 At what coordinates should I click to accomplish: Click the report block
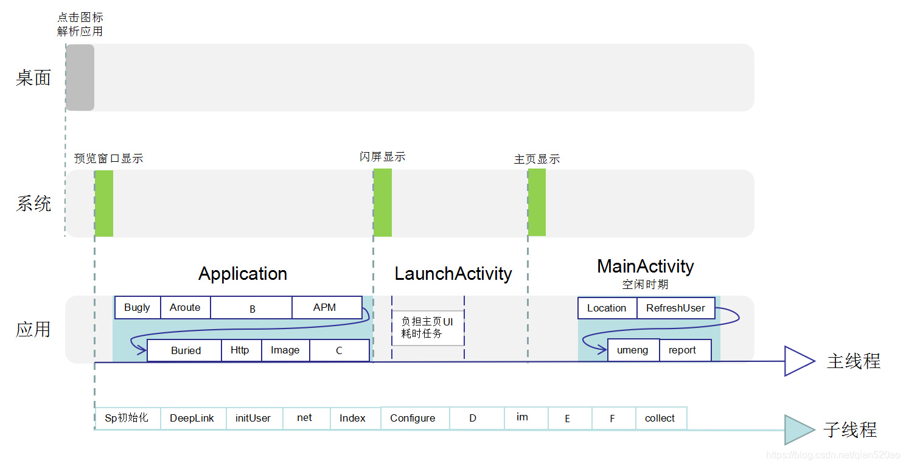pyautogui.click(x=685, y=350)
